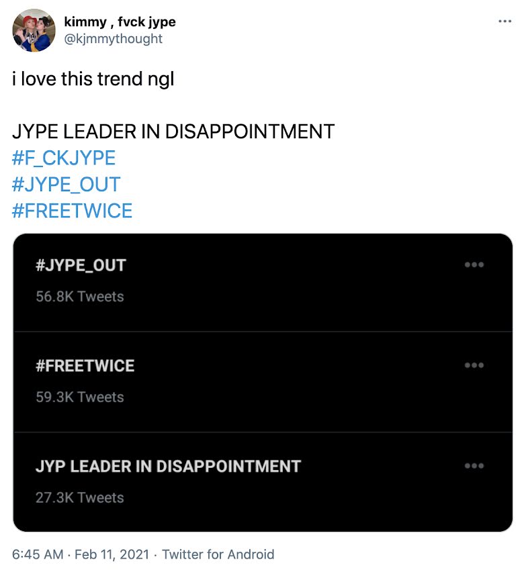Screen dimensions: 524x574
Task: Click the 59.3K Tweets count
Action: [x=80, y=397]
